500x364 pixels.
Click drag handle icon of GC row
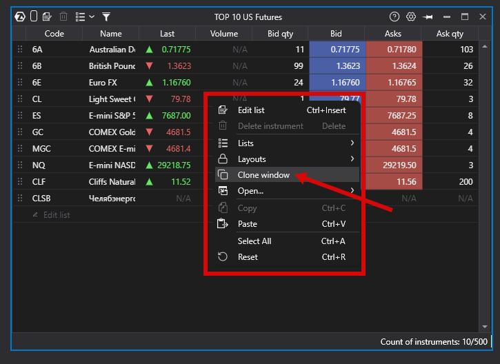[20, 132]
